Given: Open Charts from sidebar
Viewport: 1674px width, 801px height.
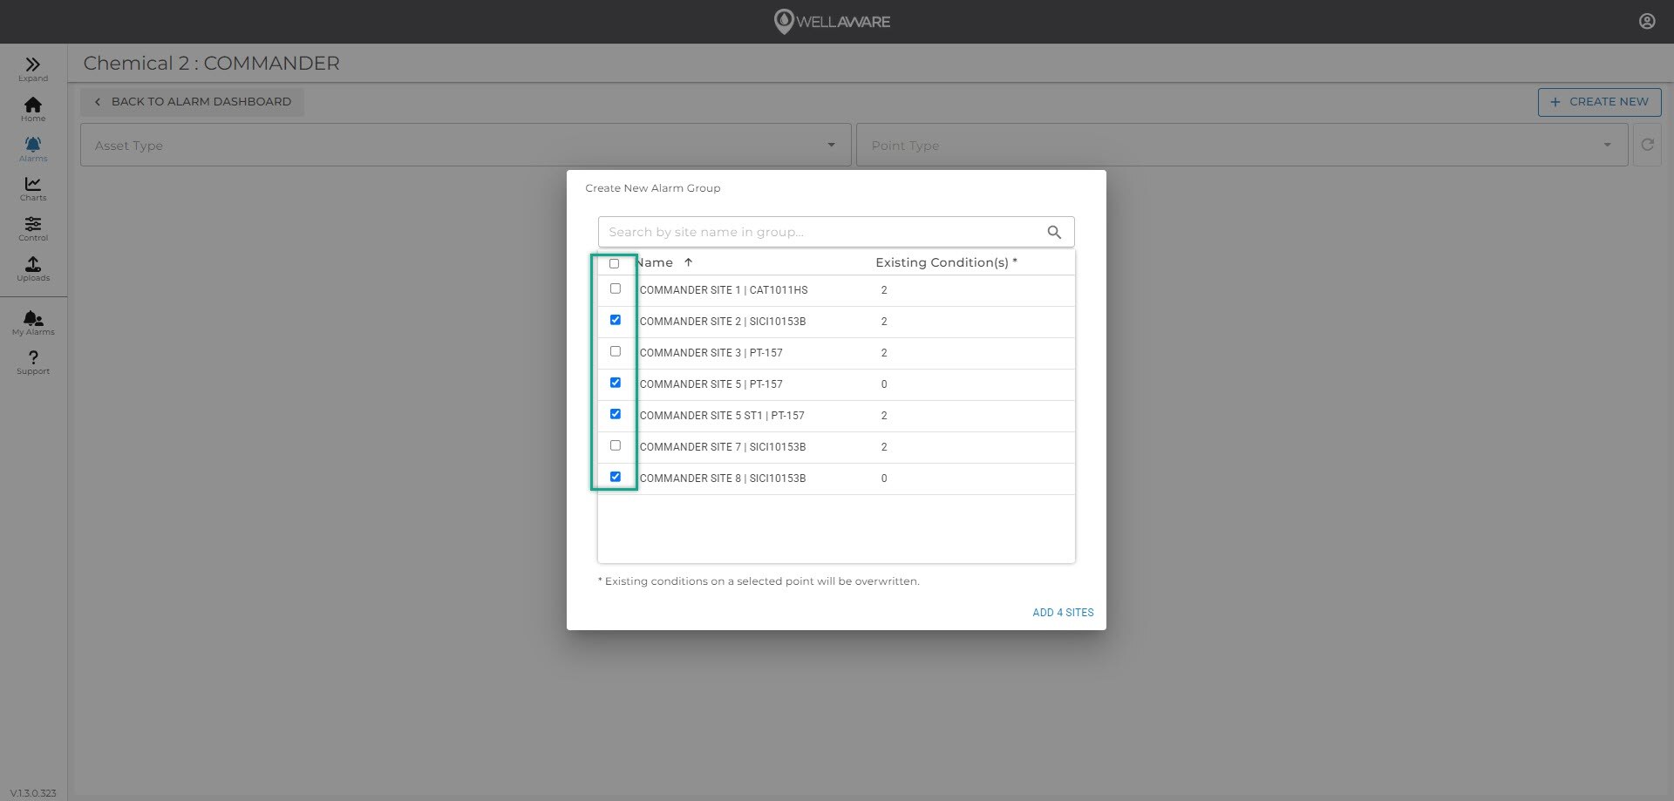Looking at the screenshot, I should pos(33,188).
